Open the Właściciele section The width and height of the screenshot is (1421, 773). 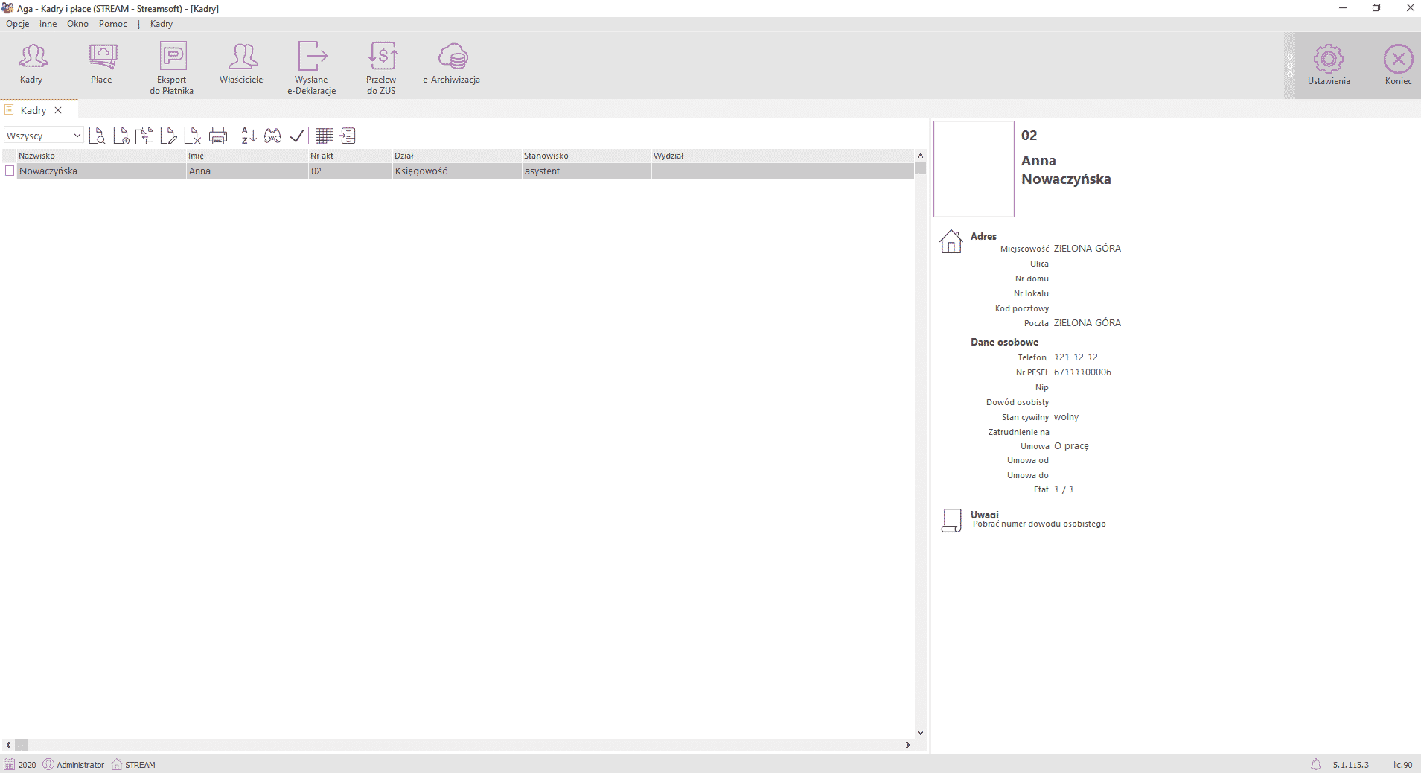(x=241, y=64)
